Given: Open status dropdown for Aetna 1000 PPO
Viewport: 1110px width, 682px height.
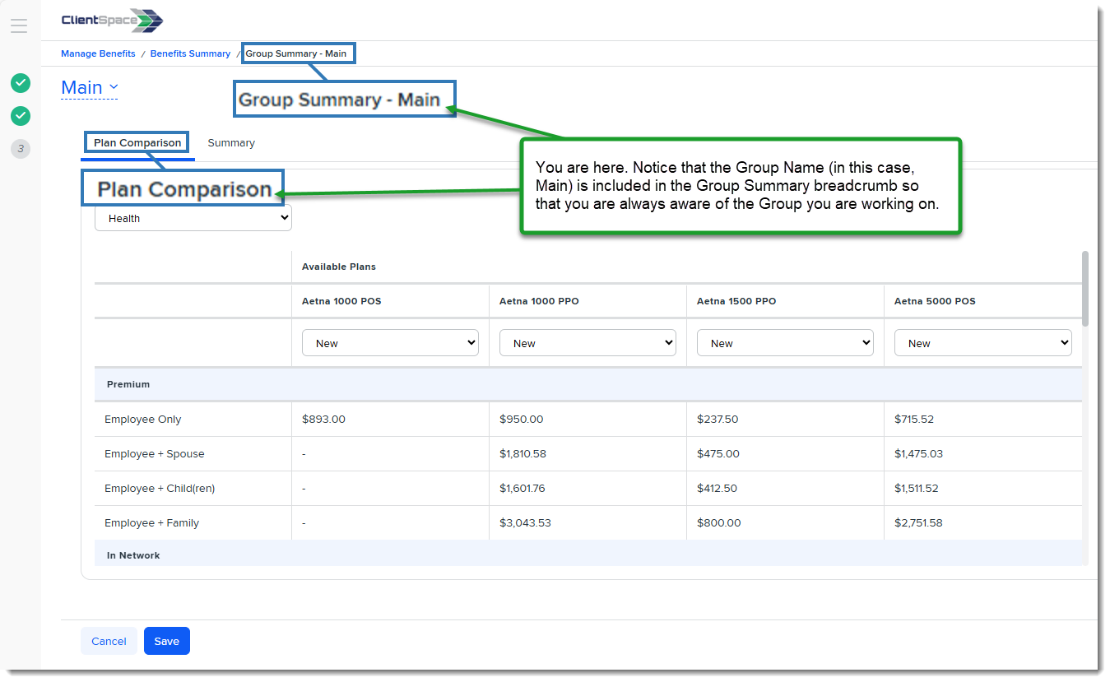Looking at the screenshot, I should [588, 343].
